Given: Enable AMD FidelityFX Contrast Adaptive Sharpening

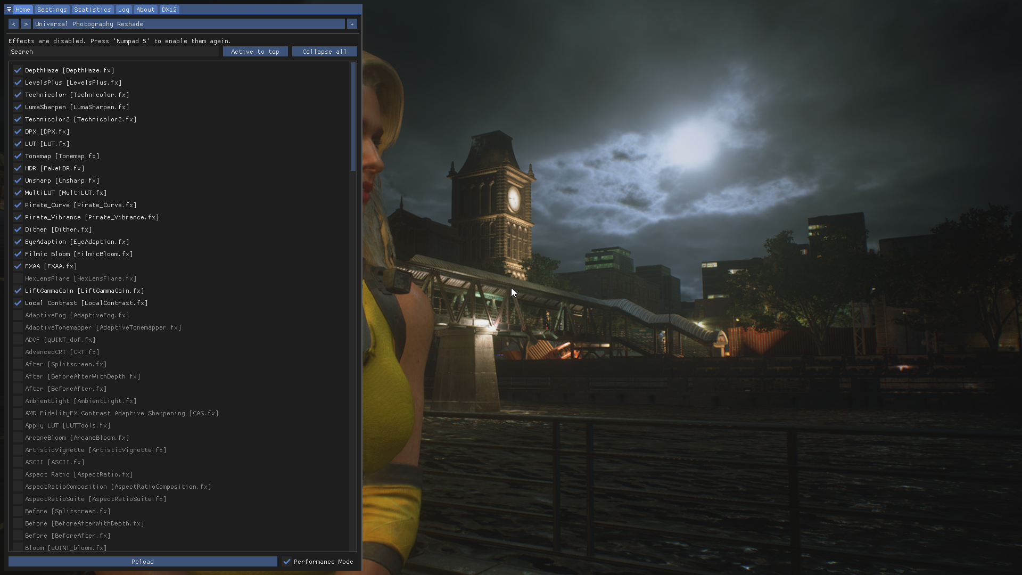Looking at the screenshot, I should (x=18, y=413).
